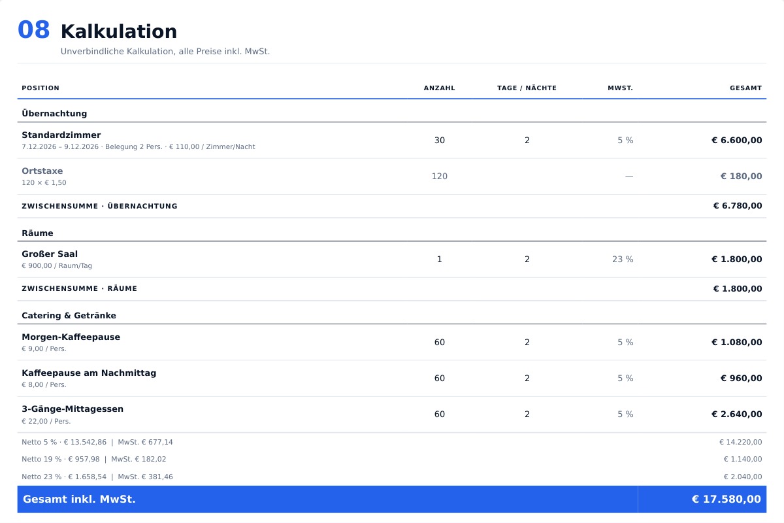Select the "TAGE / NÄCHTE" column header

[x=527, y=88]
